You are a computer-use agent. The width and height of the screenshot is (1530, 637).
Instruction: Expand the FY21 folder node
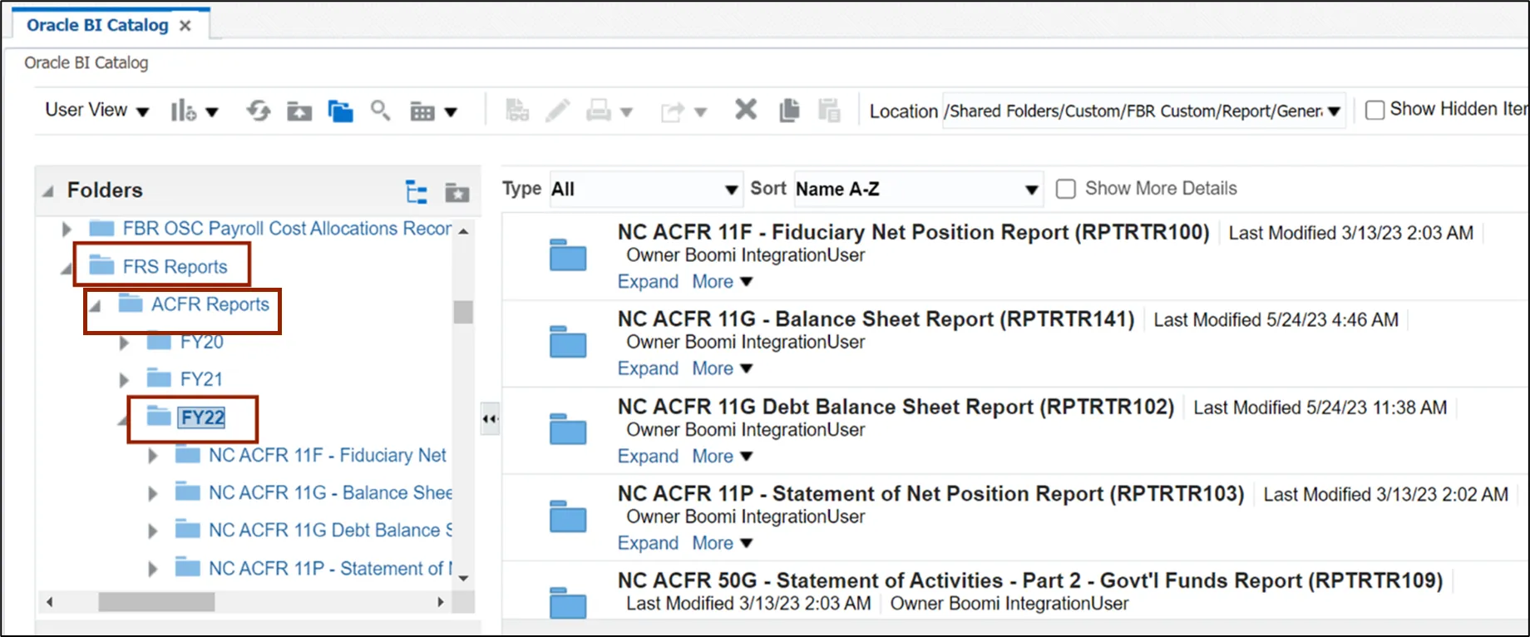[124, 380]
